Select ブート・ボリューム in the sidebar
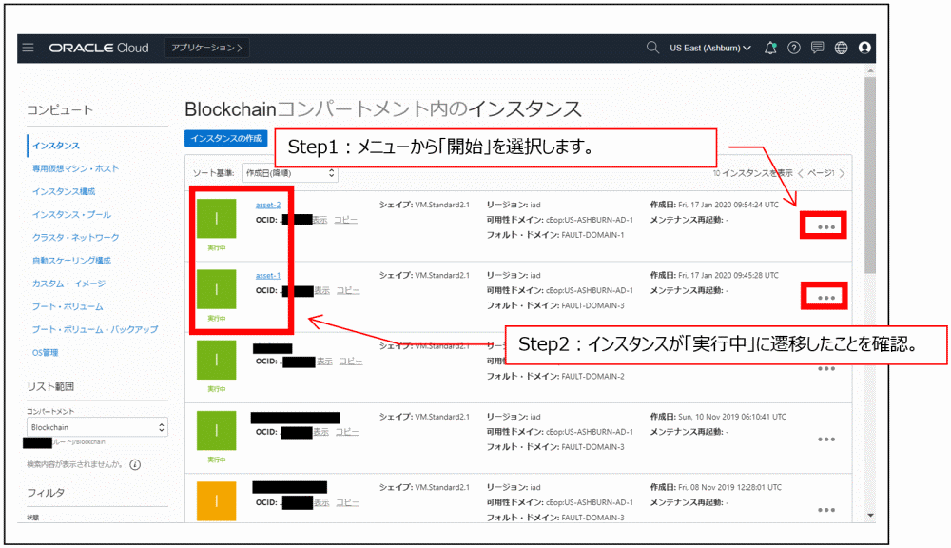Screen dimensions: 951x548 pyautogui.click(x=68, y=306)
